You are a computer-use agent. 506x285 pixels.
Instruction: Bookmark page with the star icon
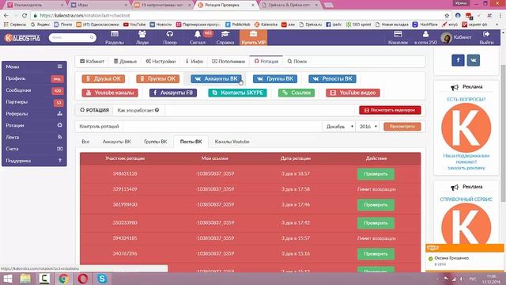(447, 16)
